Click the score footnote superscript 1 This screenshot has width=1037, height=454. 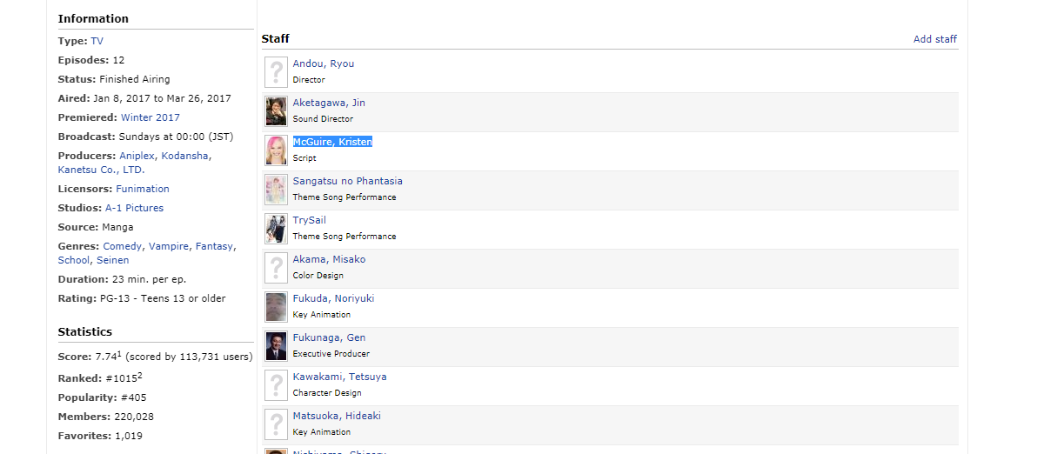[x=120, y=354]
